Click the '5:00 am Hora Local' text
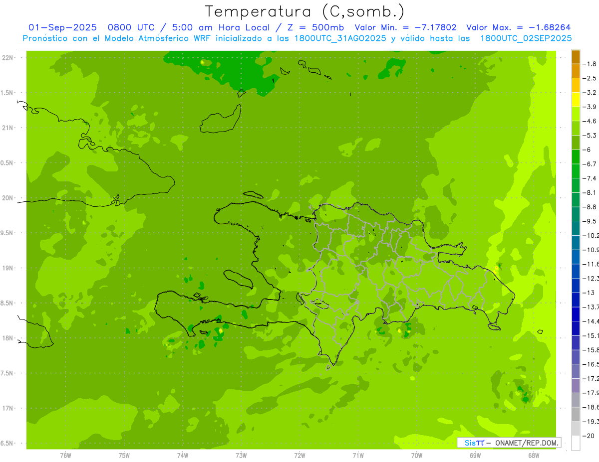This screenshot has height=462, width=599. coord(221,27)
